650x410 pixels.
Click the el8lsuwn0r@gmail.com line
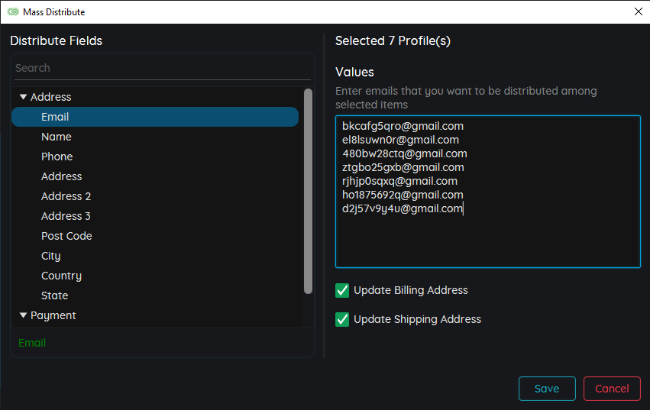point(400,140)
